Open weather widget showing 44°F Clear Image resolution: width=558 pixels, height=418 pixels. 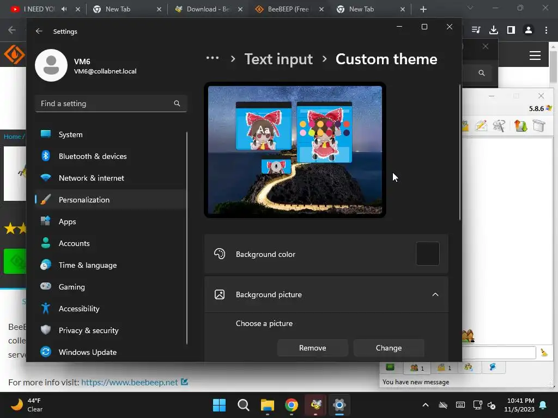pos(27,405)
